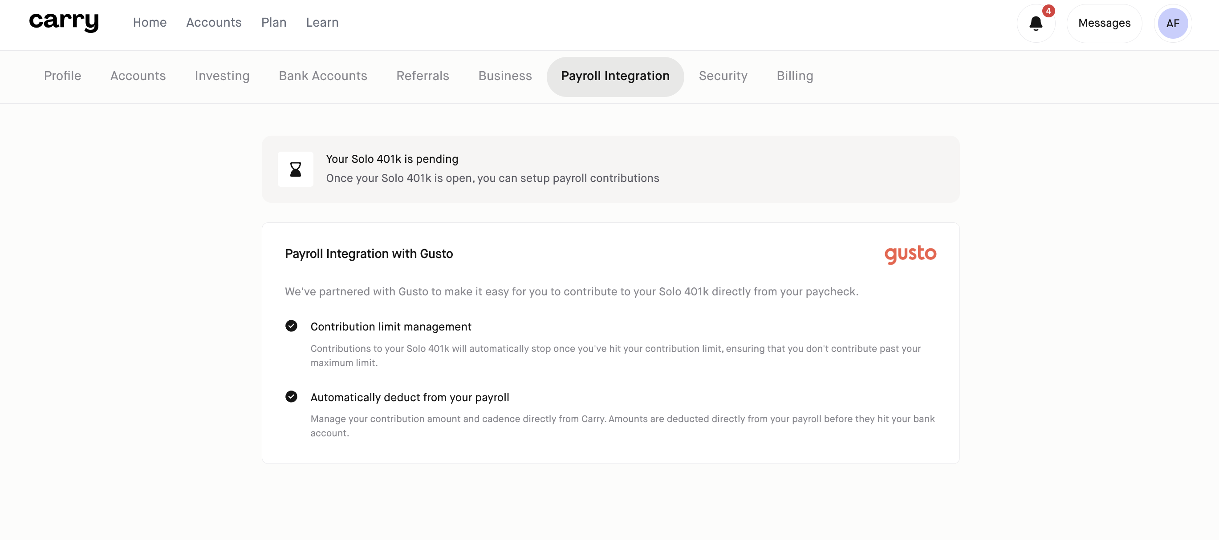This screenshot has width=1219, height=540.
Task: Open the Referrals tab
Action: (x=423, y=76)
